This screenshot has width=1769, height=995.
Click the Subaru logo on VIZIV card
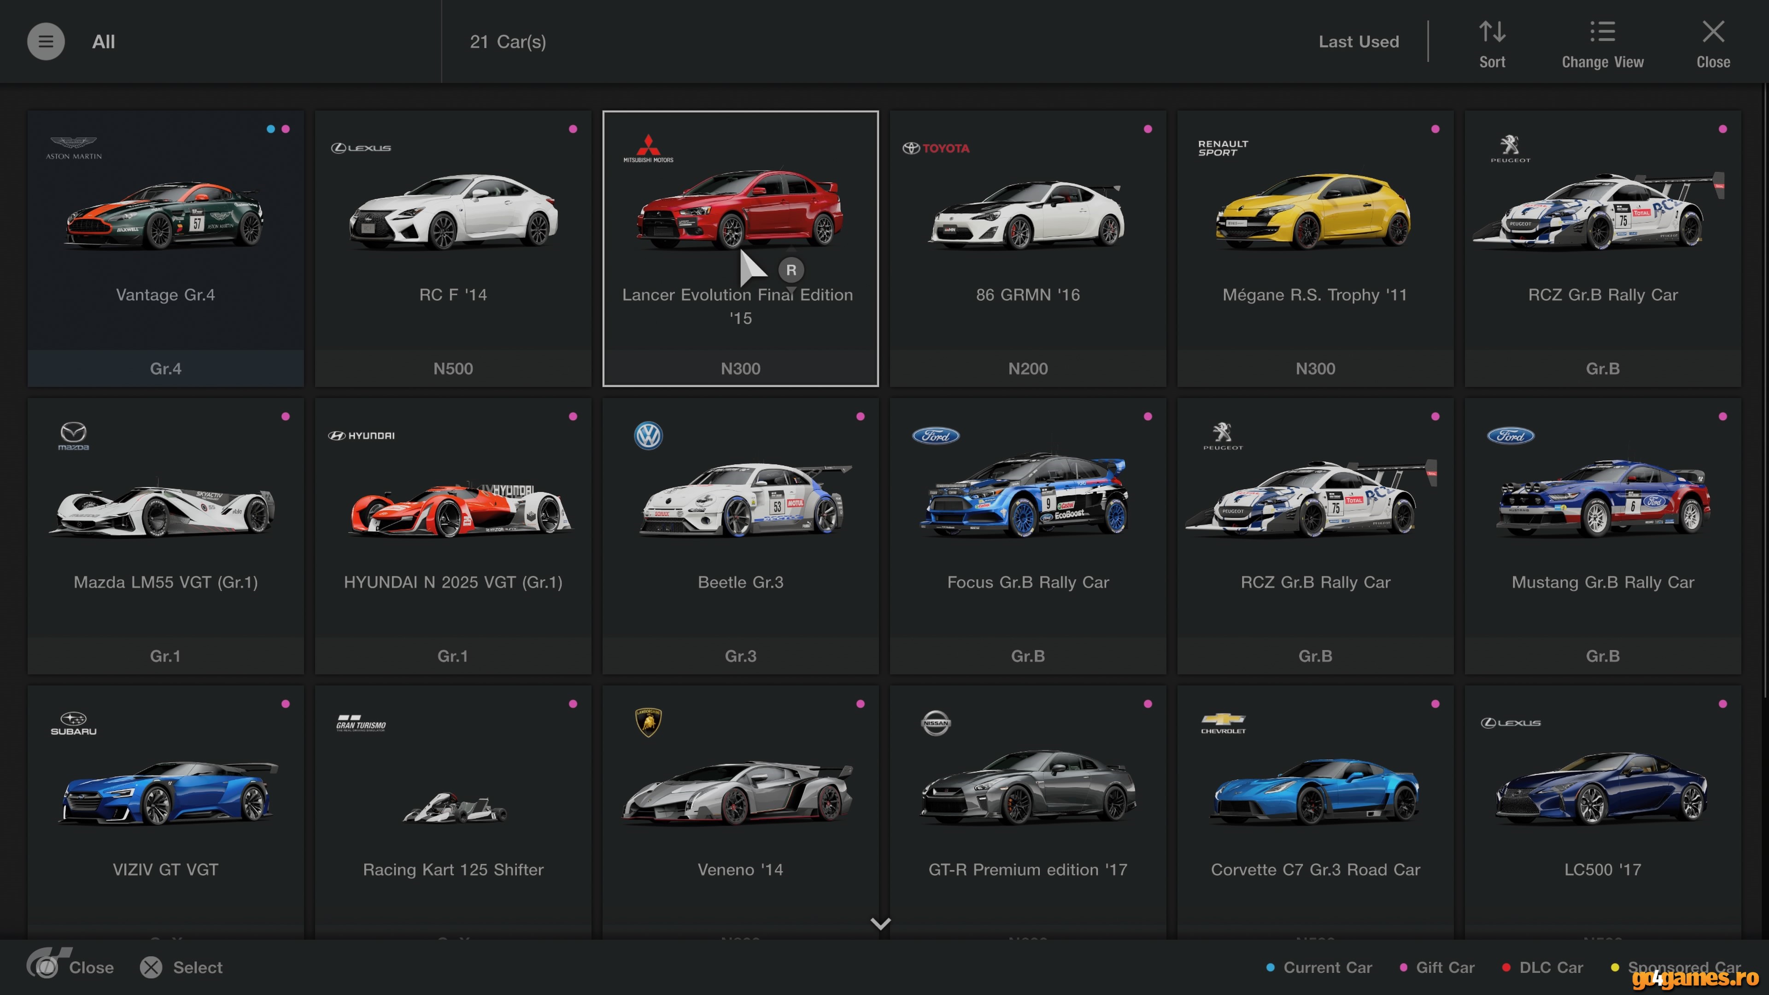click(74, 723)
